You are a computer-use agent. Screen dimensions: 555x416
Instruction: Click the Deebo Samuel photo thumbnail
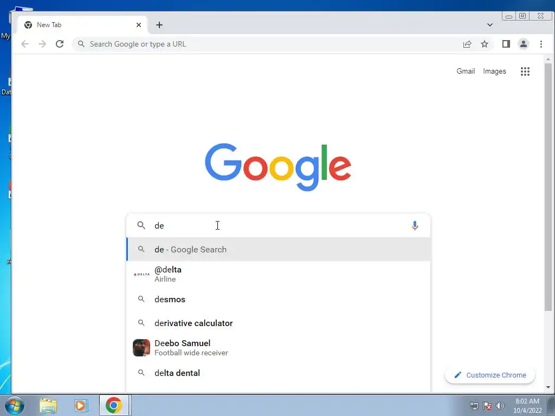point(141,348)
